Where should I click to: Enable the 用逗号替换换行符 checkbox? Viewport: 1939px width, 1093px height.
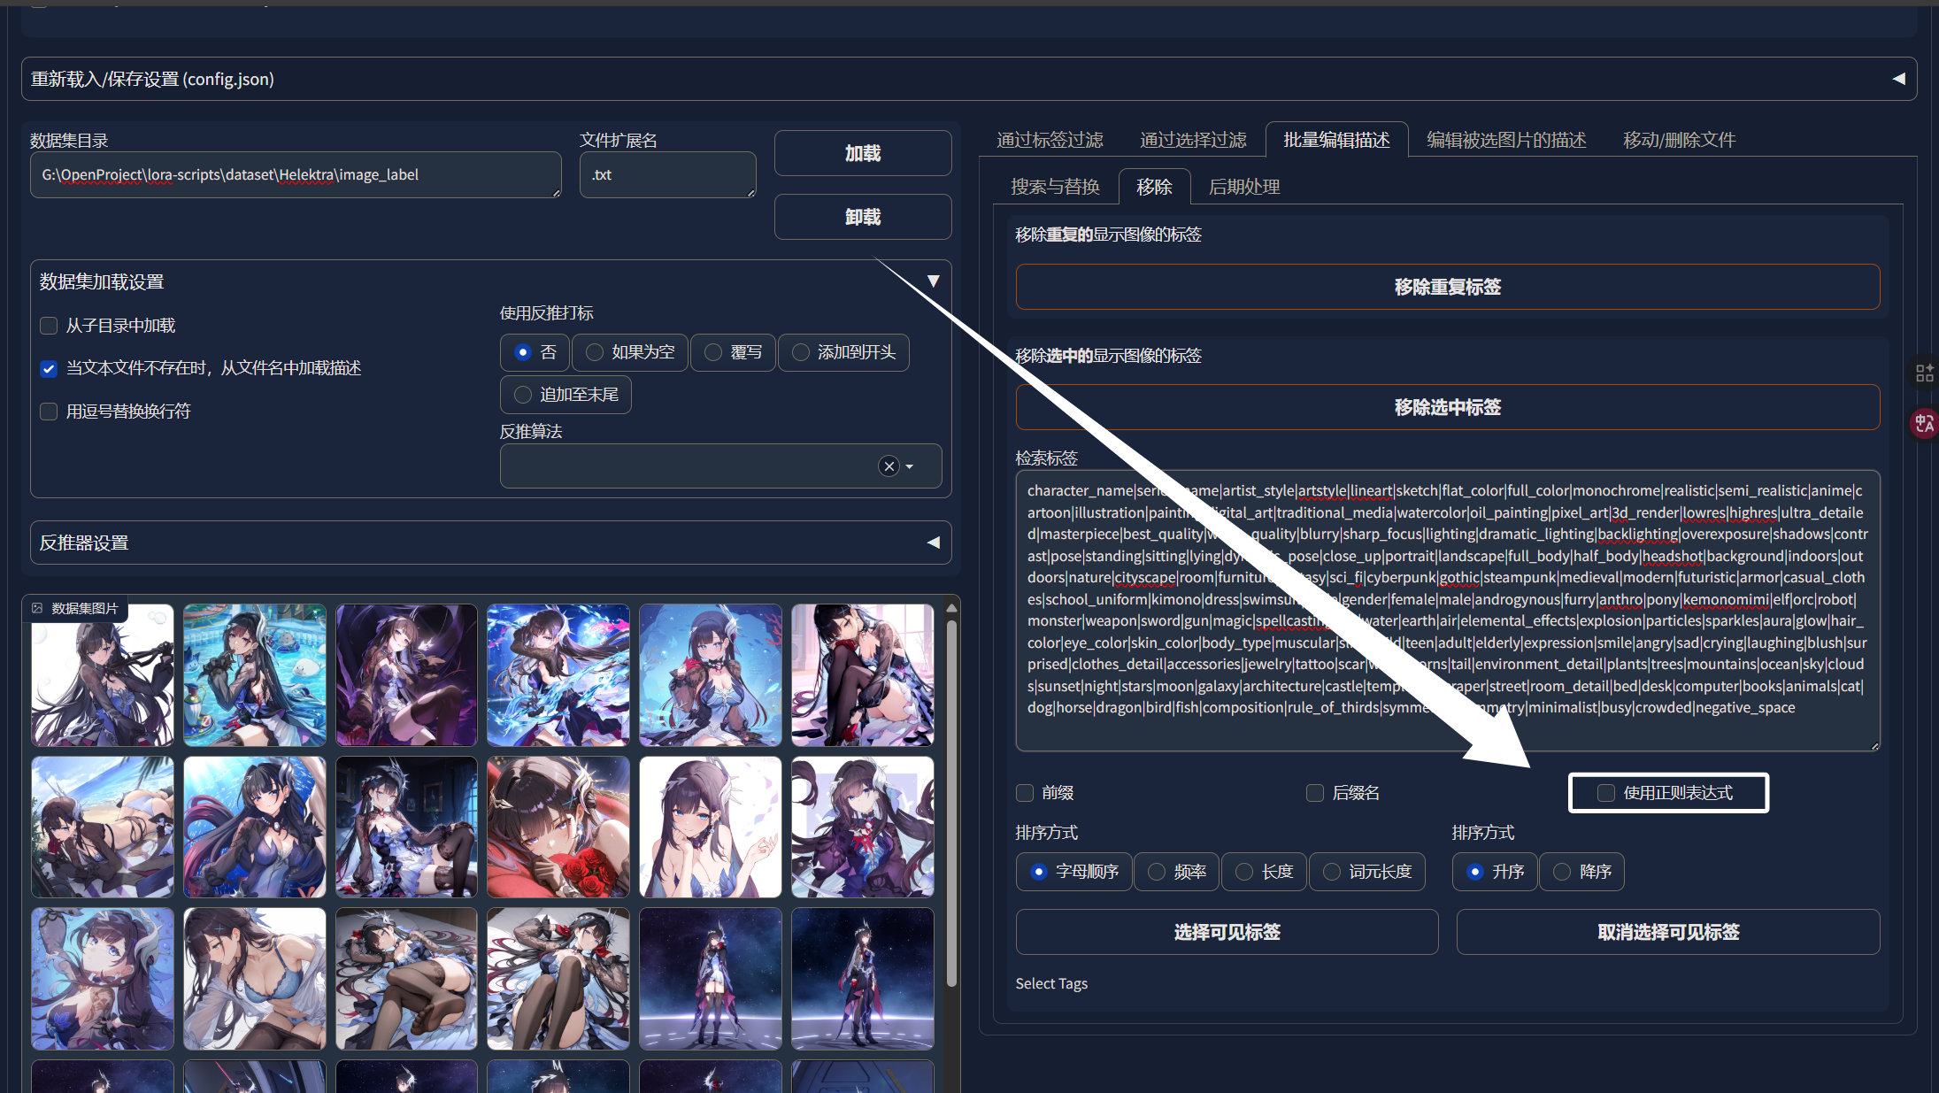coord(49,412)
